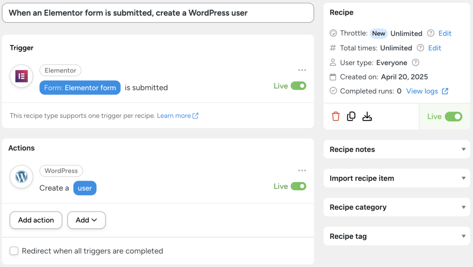The height and width of the screenshot is (267, 473).
Task: Select the Elementor trigger icon
Action: click(21, 76)
